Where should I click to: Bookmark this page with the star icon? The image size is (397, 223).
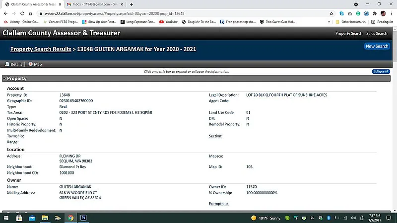pos(331,13)
